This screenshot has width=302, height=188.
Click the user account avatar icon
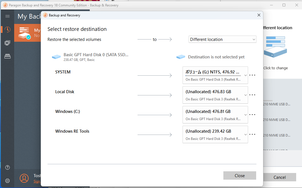coord(24,178)
